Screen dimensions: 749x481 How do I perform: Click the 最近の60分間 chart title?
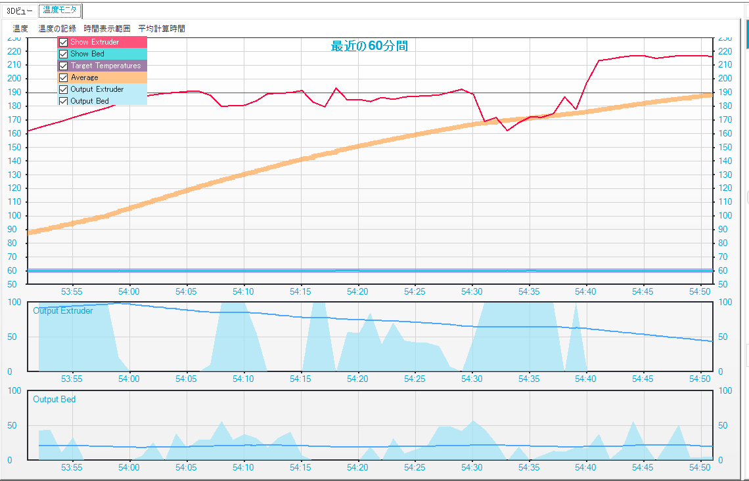pyautogui.click(x=369, y=47)
